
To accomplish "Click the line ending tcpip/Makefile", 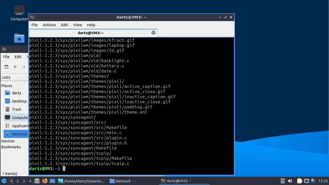I will [x=81, y=158].
